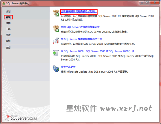The image size is (161, 124).
Task: Click description 搜索 Microsoft Update 上的 SQL Server 2008 R2
Action: tap(95, 72)
